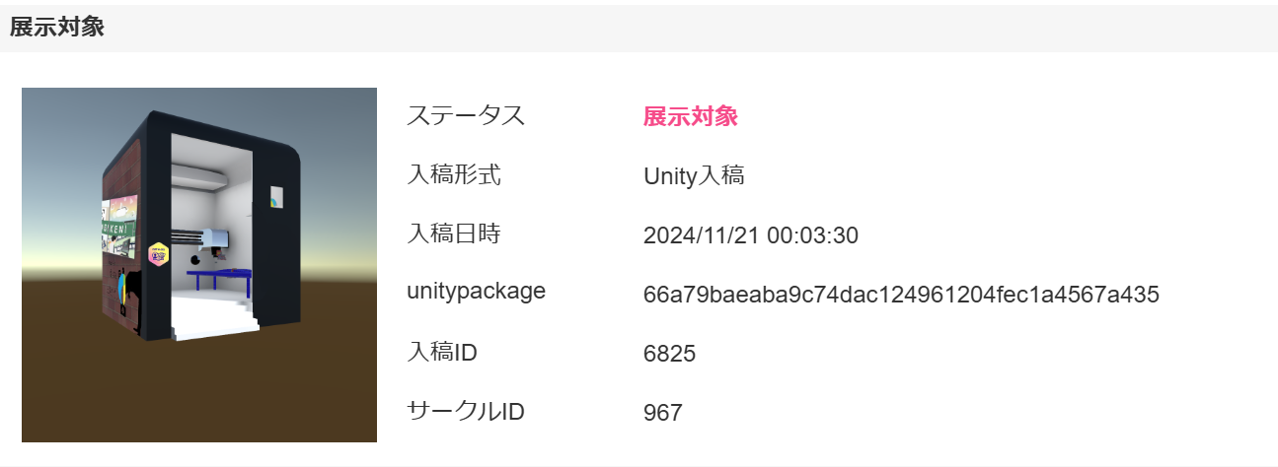Click the booth preview thumbnail image
Image resolution: width=1278 pixels, height=467 pixels.
[199, 264]
